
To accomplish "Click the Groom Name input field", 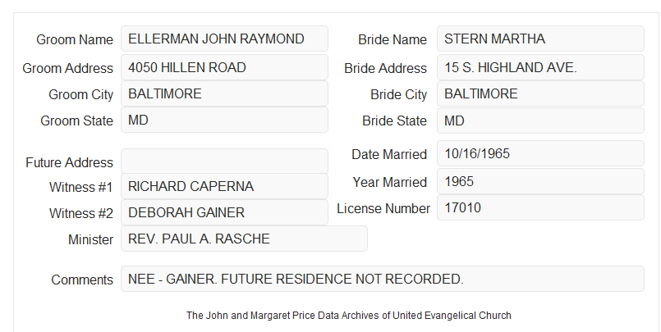I will (x=224, y=39).
